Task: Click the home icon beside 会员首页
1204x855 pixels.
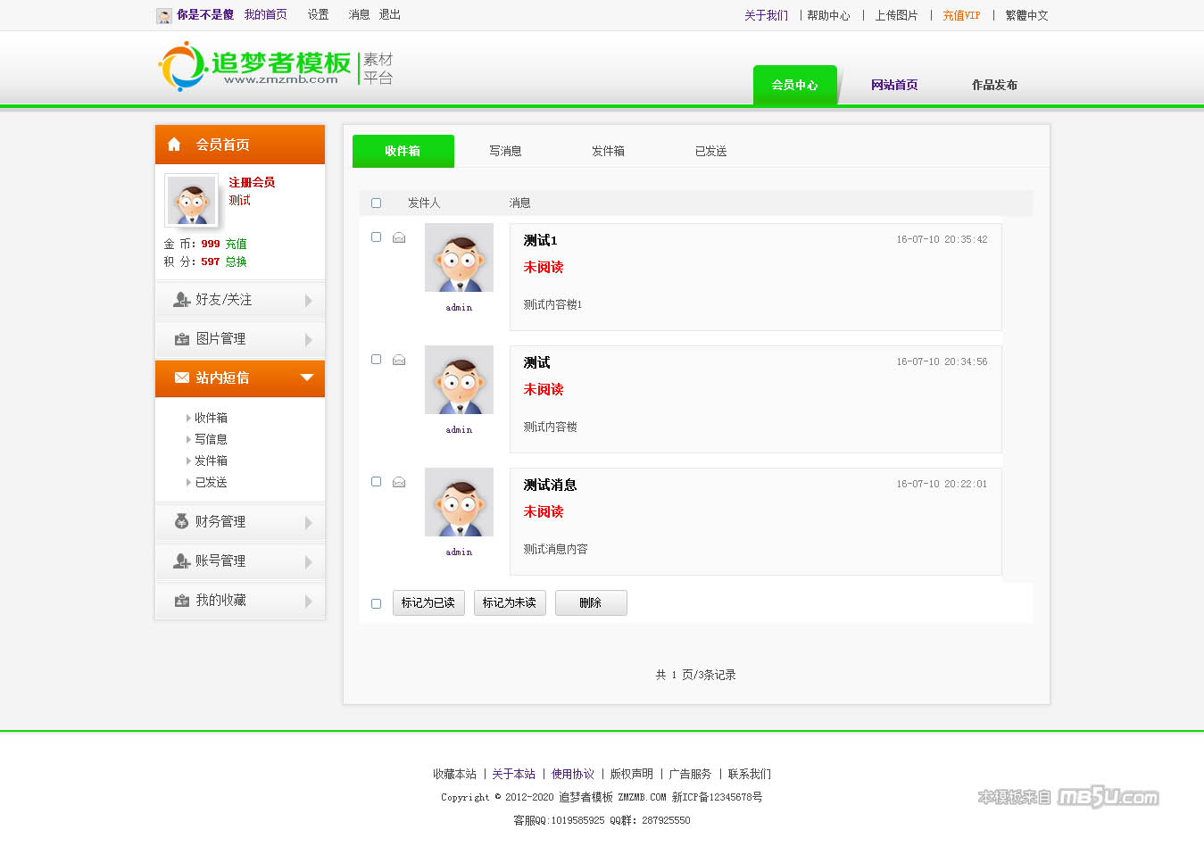Action: tap(174, 145)
